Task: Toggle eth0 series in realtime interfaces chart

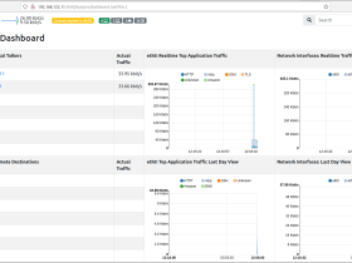Action: [333, 74]
